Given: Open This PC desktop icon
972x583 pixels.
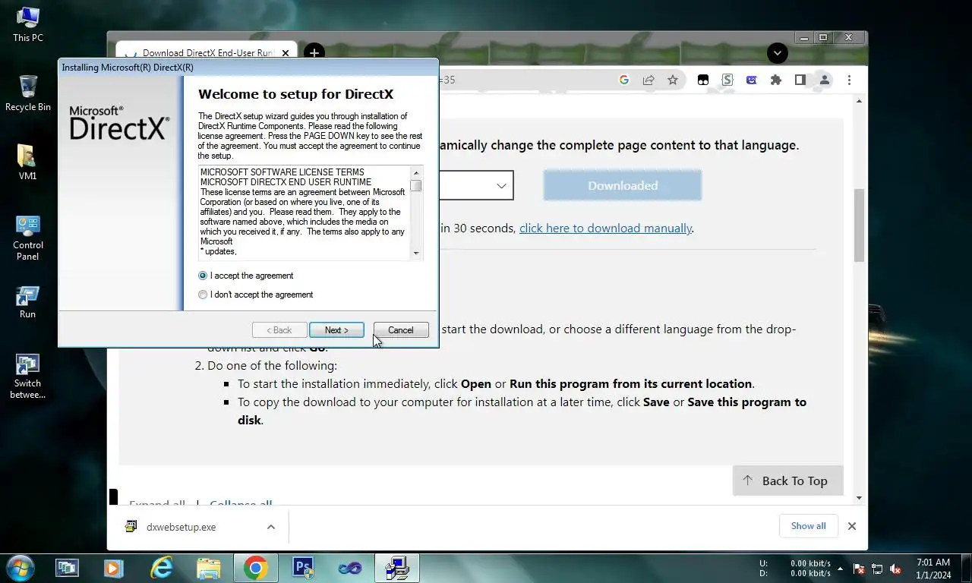Looking at the screenshot, I should click(28, 24).
